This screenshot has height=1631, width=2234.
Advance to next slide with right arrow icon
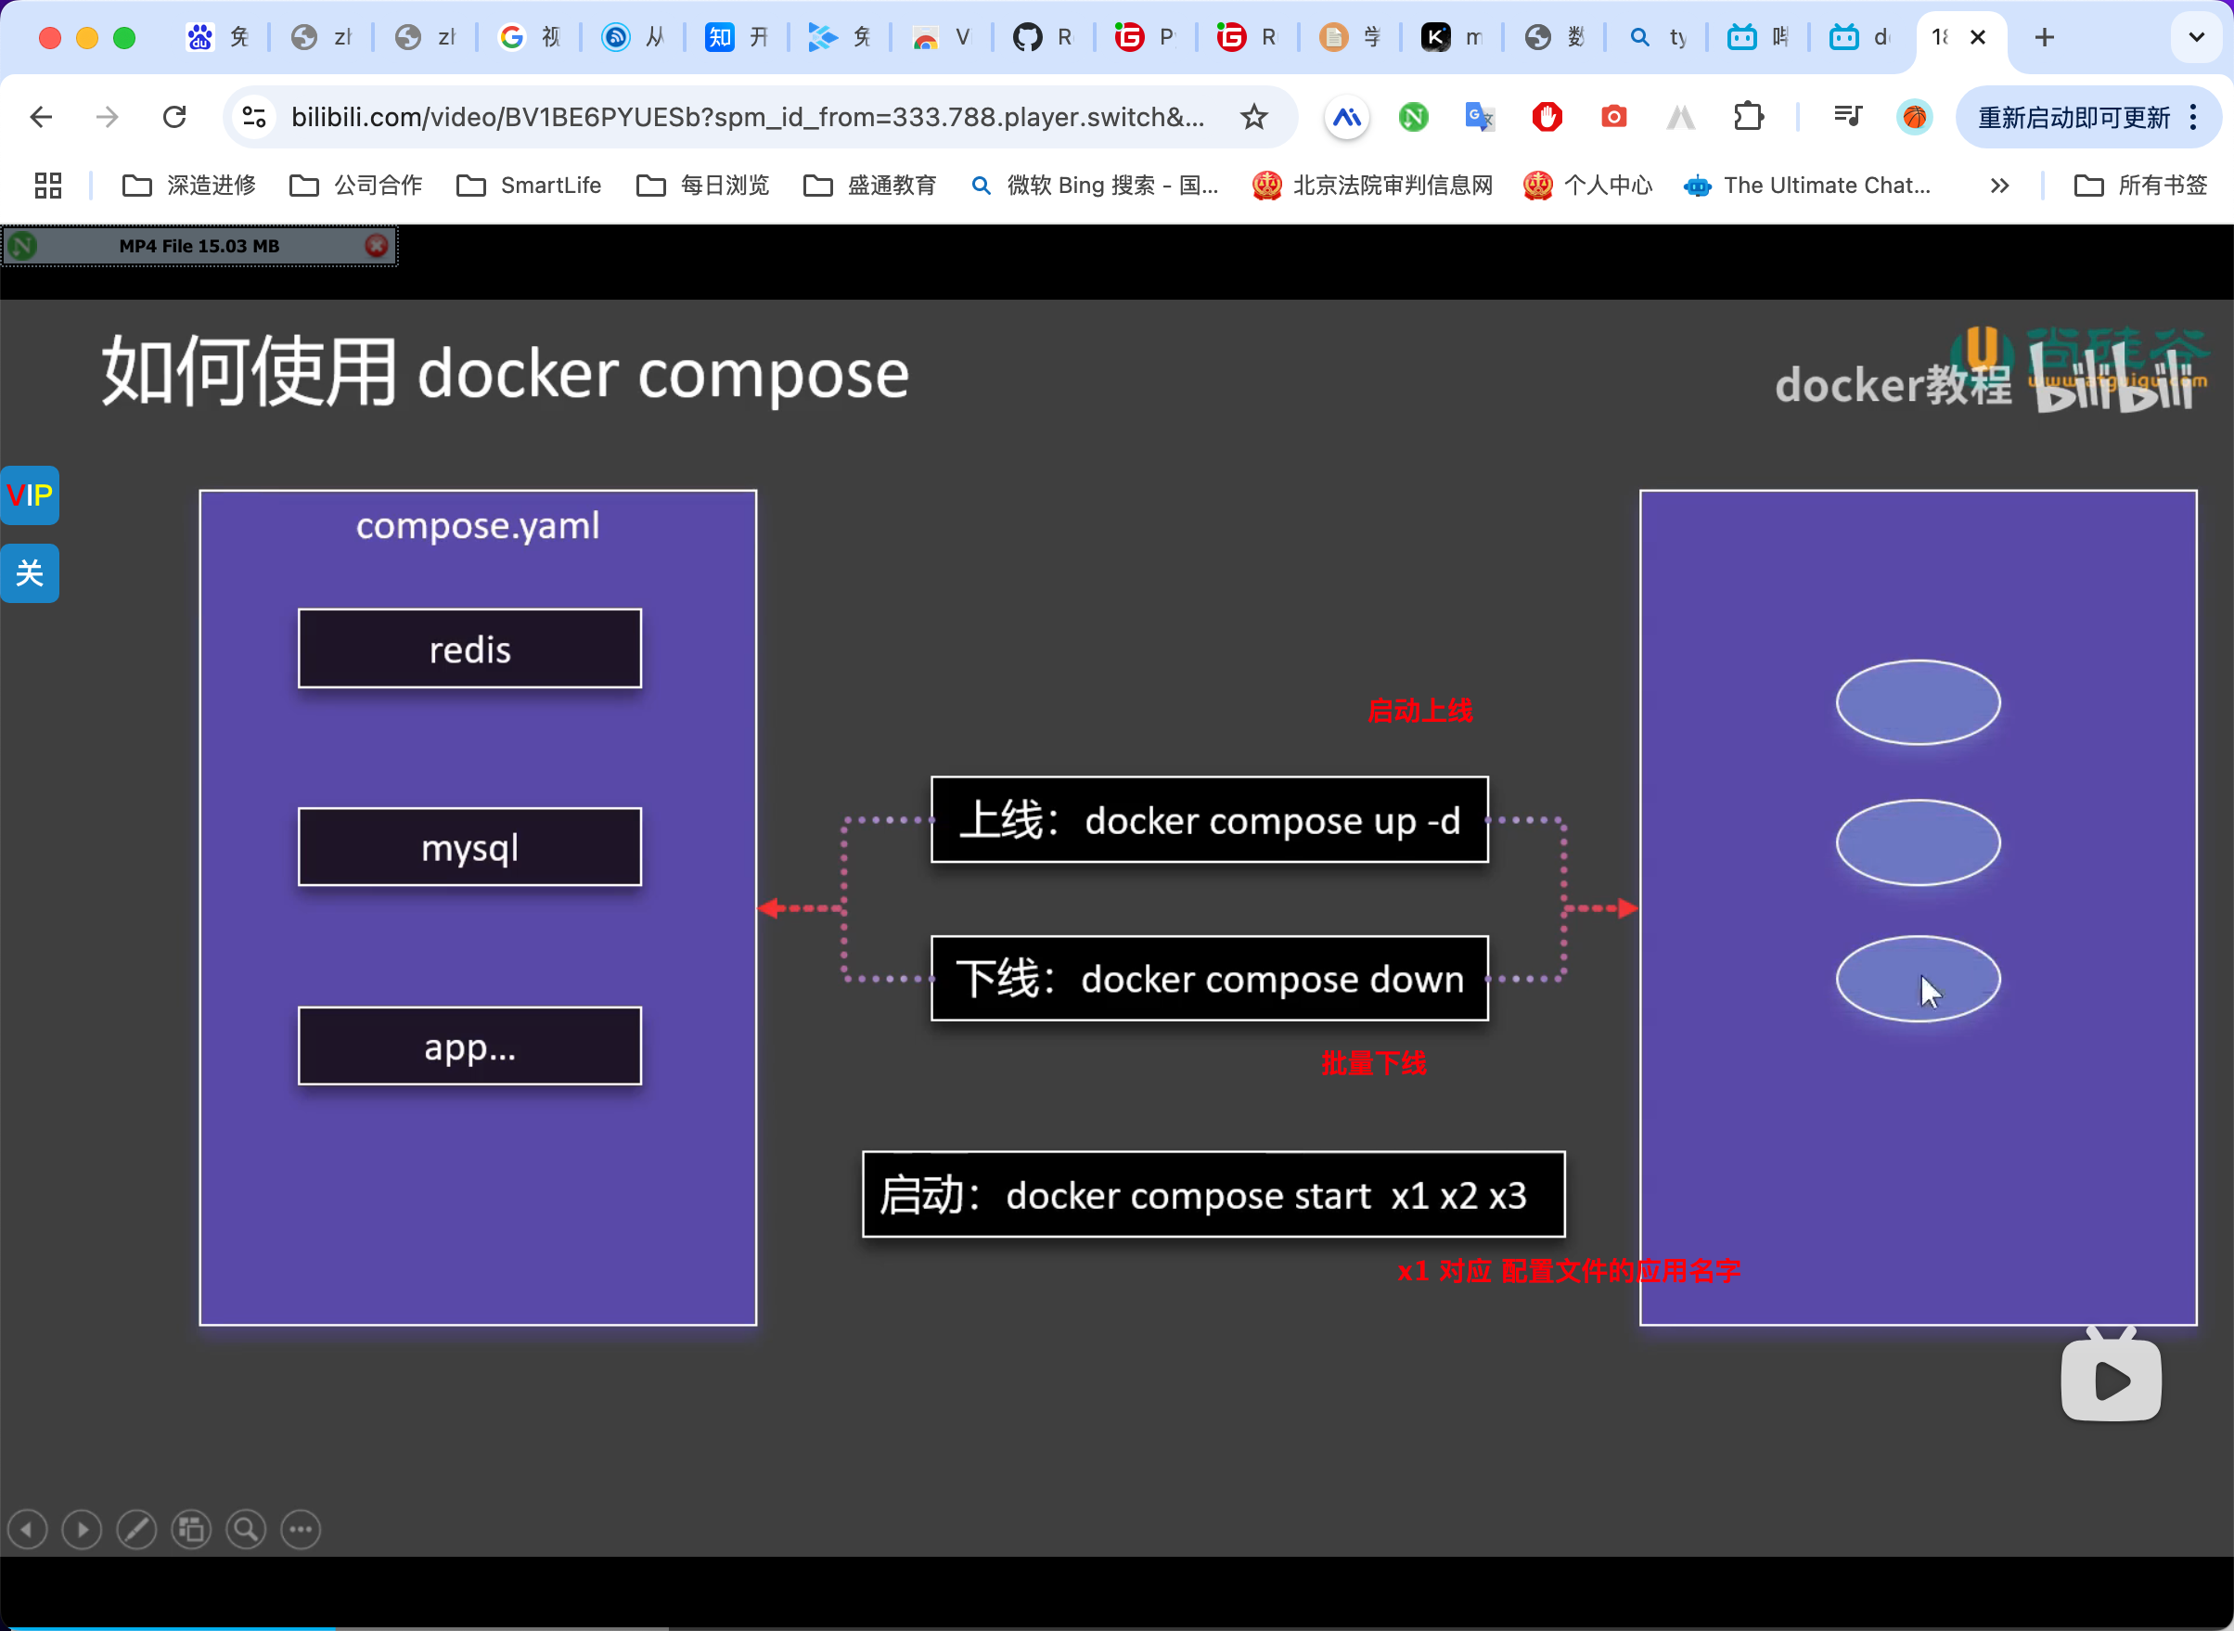pos(82,1530)
